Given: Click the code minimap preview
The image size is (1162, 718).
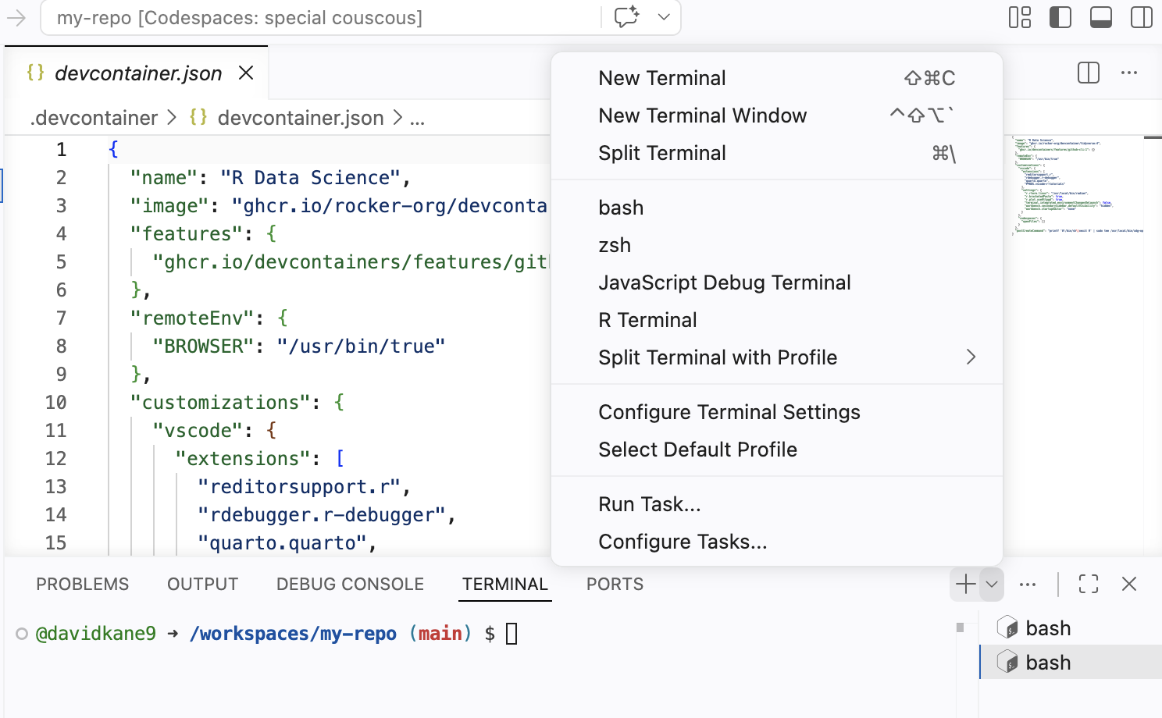Looking at the screenshot, I should [x=1078, y=186].
